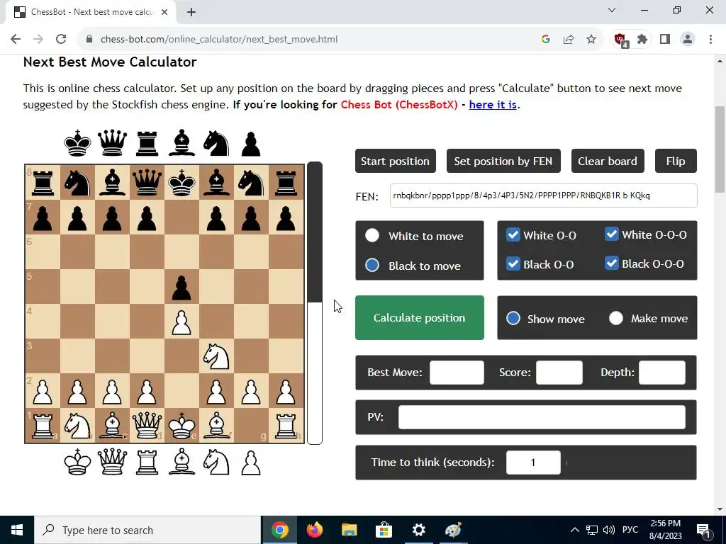Focus the Time to think input

click(533, 462)
